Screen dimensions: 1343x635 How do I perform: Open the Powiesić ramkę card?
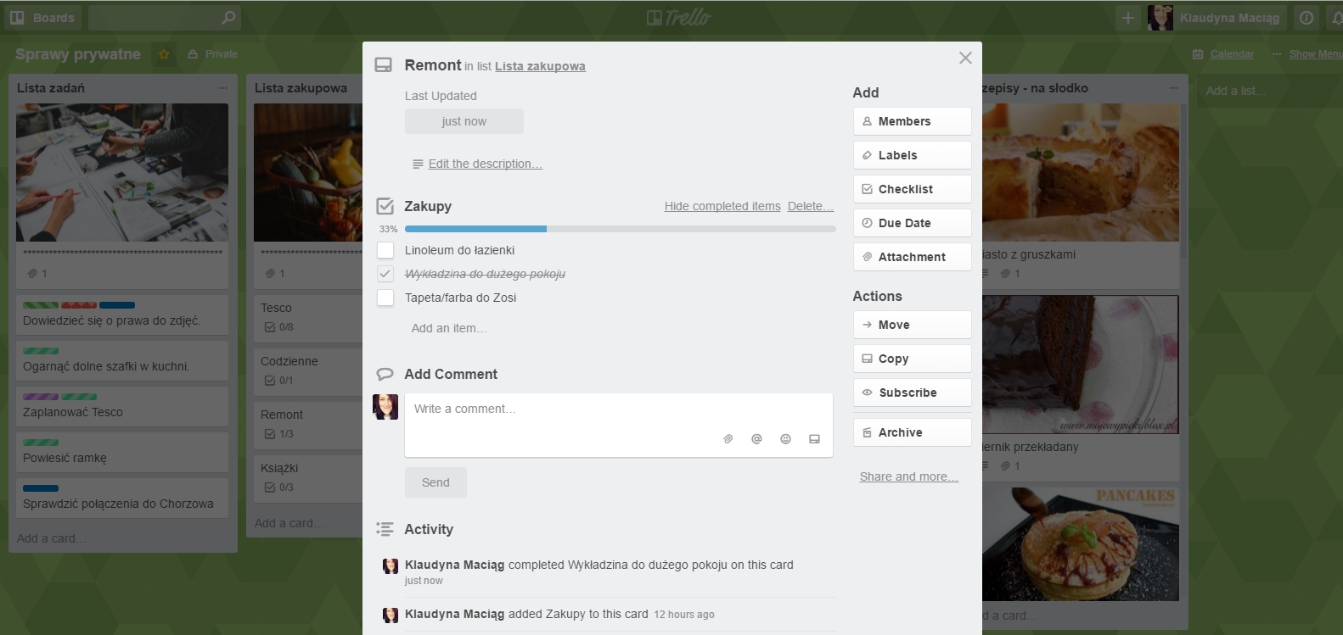point(122,452)
